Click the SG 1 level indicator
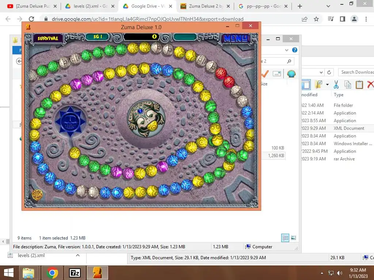The height and width of the screenshot is (280, 374). (98, 37)
